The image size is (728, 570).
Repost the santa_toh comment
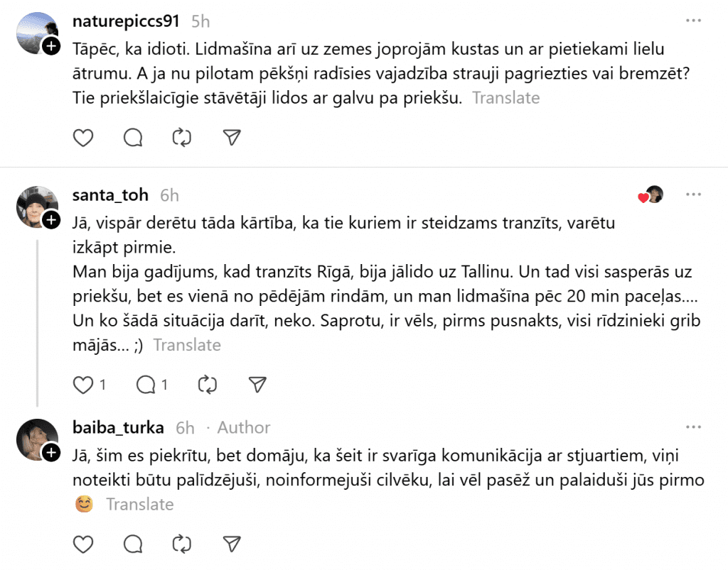tap(207, 385)
